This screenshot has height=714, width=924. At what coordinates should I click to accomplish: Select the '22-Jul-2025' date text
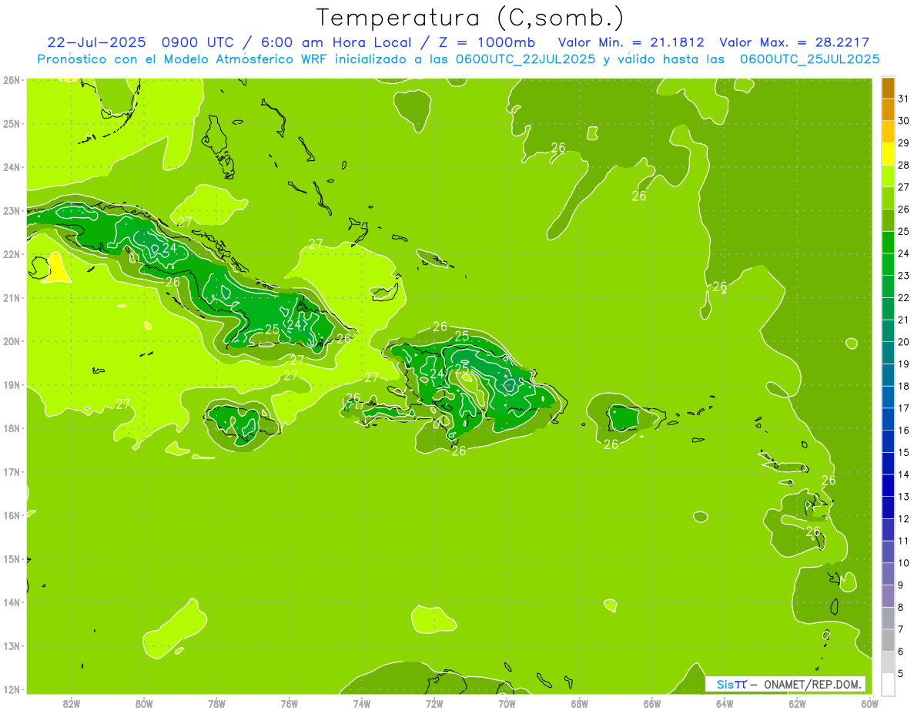click(x=98, y=42)
